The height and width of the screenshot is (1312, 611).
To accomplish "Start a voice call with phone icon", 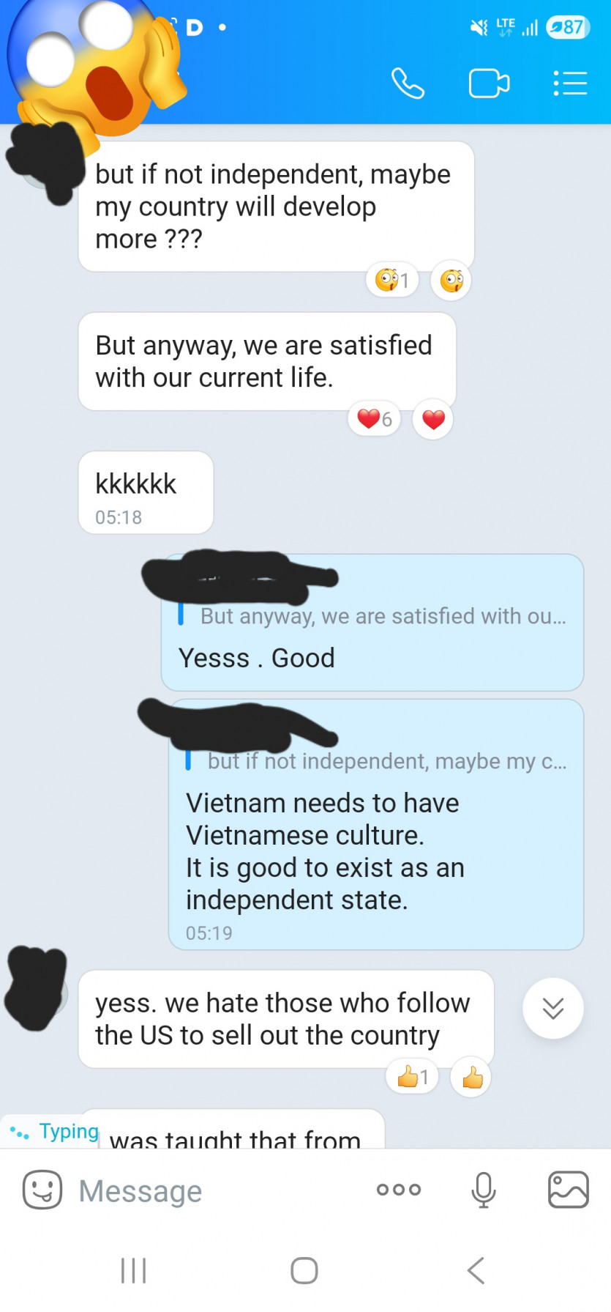I will point(408,84).
